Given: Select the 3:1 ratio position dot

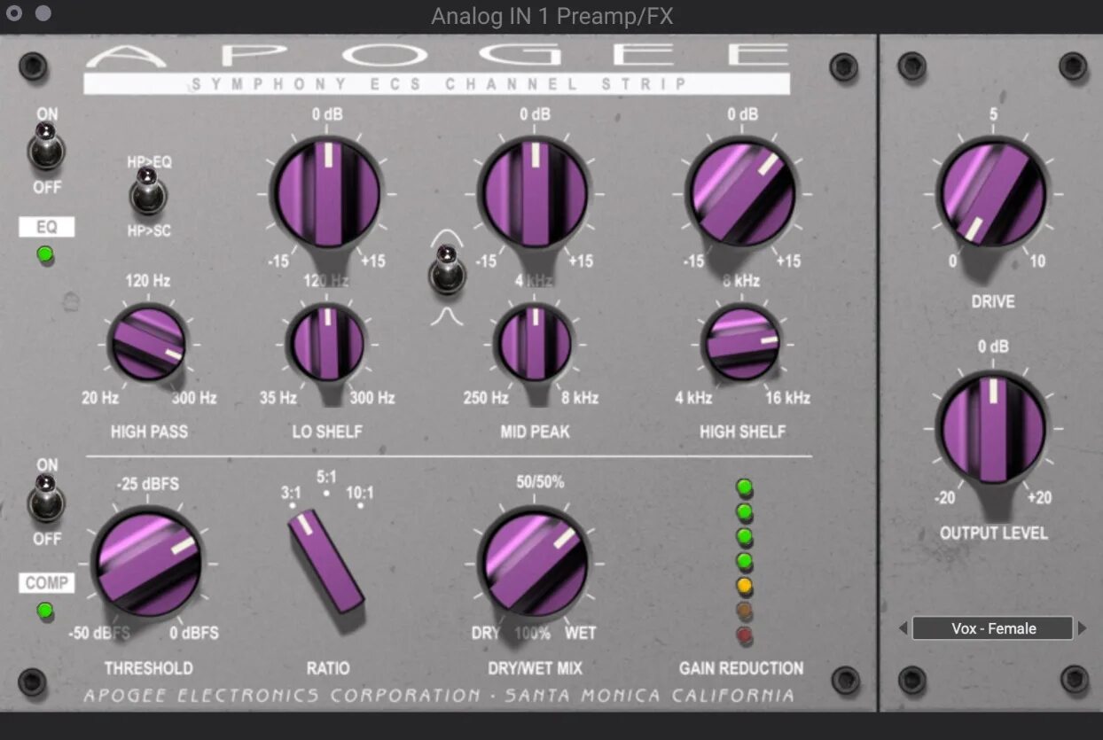Looking at the screenshot, I should click(293, 505).
